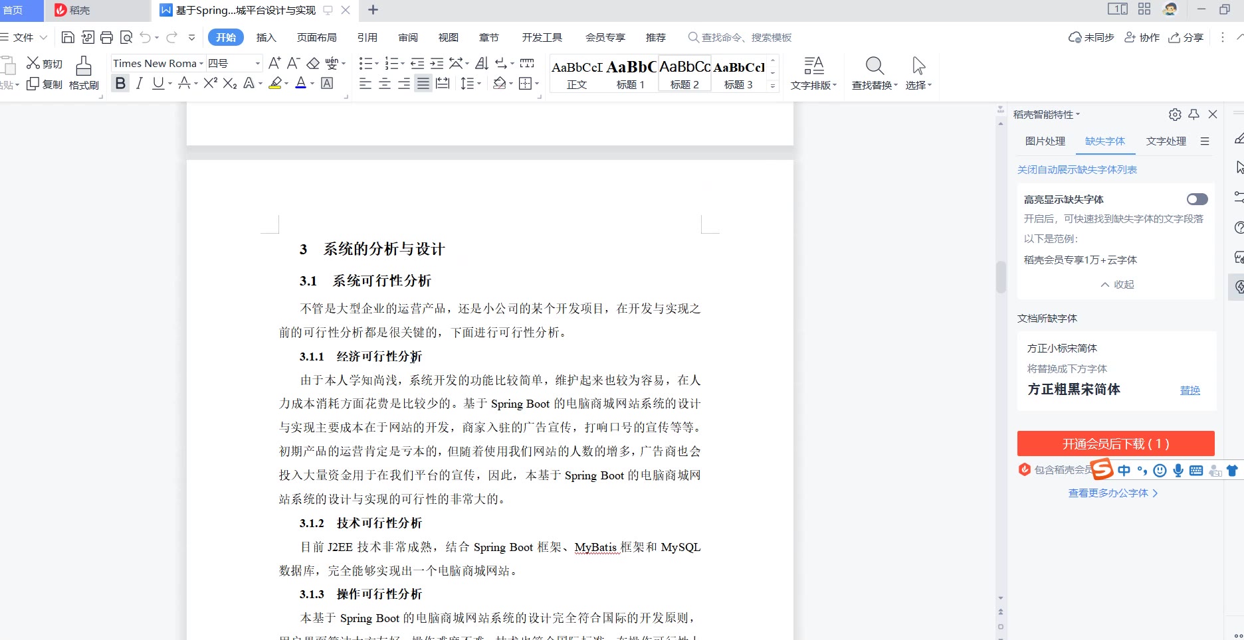1244x640 pixels.
Task: Toggle italic formatting
Action: [139, 83]
